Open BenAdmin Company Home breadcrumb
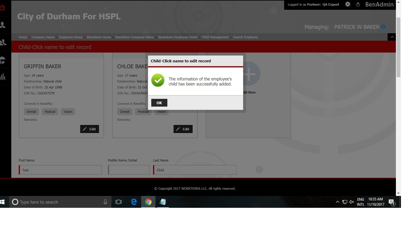406x228 pixels. click(x=135, y=37)
